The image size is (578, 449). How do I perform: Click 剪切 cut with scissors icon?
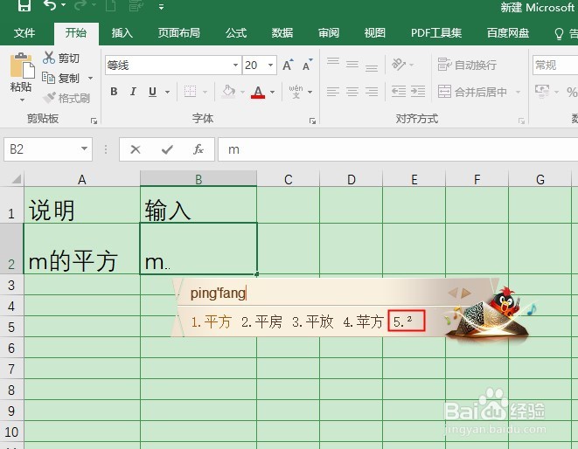click(x=61, y=58)
